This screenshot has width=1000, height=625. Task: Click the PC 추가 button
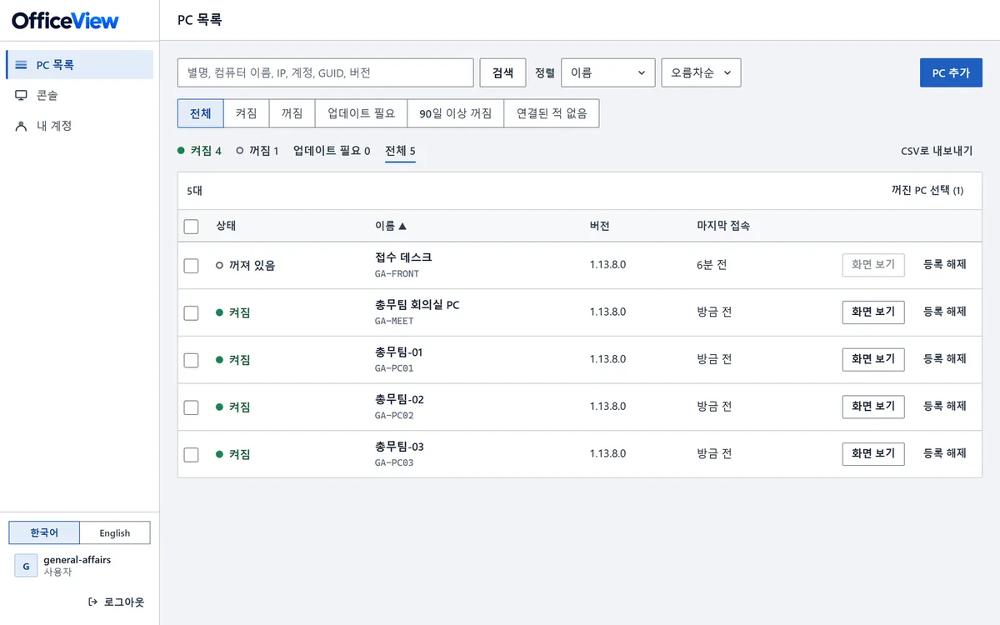951,72
